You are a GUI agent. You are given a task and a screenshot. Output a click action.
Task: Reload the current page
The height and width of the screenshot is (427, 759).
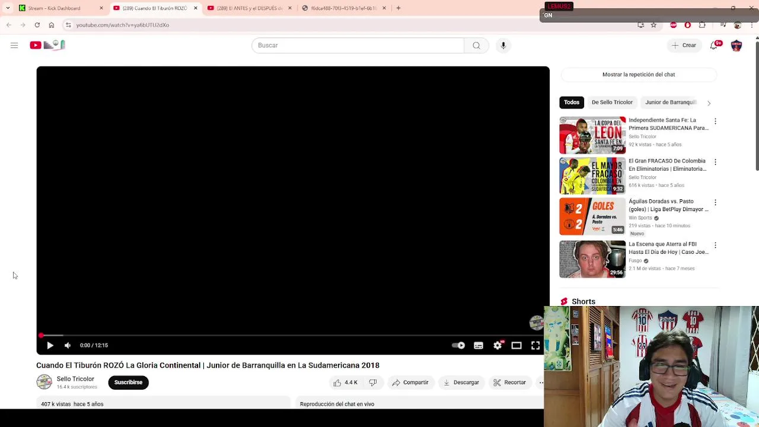[x=37, y=25]
